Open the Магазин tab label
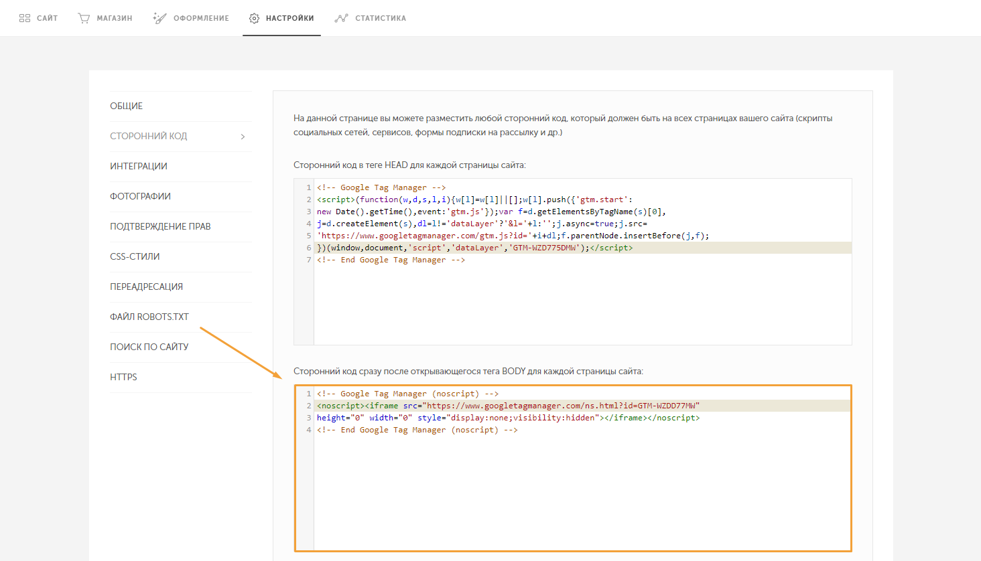981x561 pixels. (115, 18)
